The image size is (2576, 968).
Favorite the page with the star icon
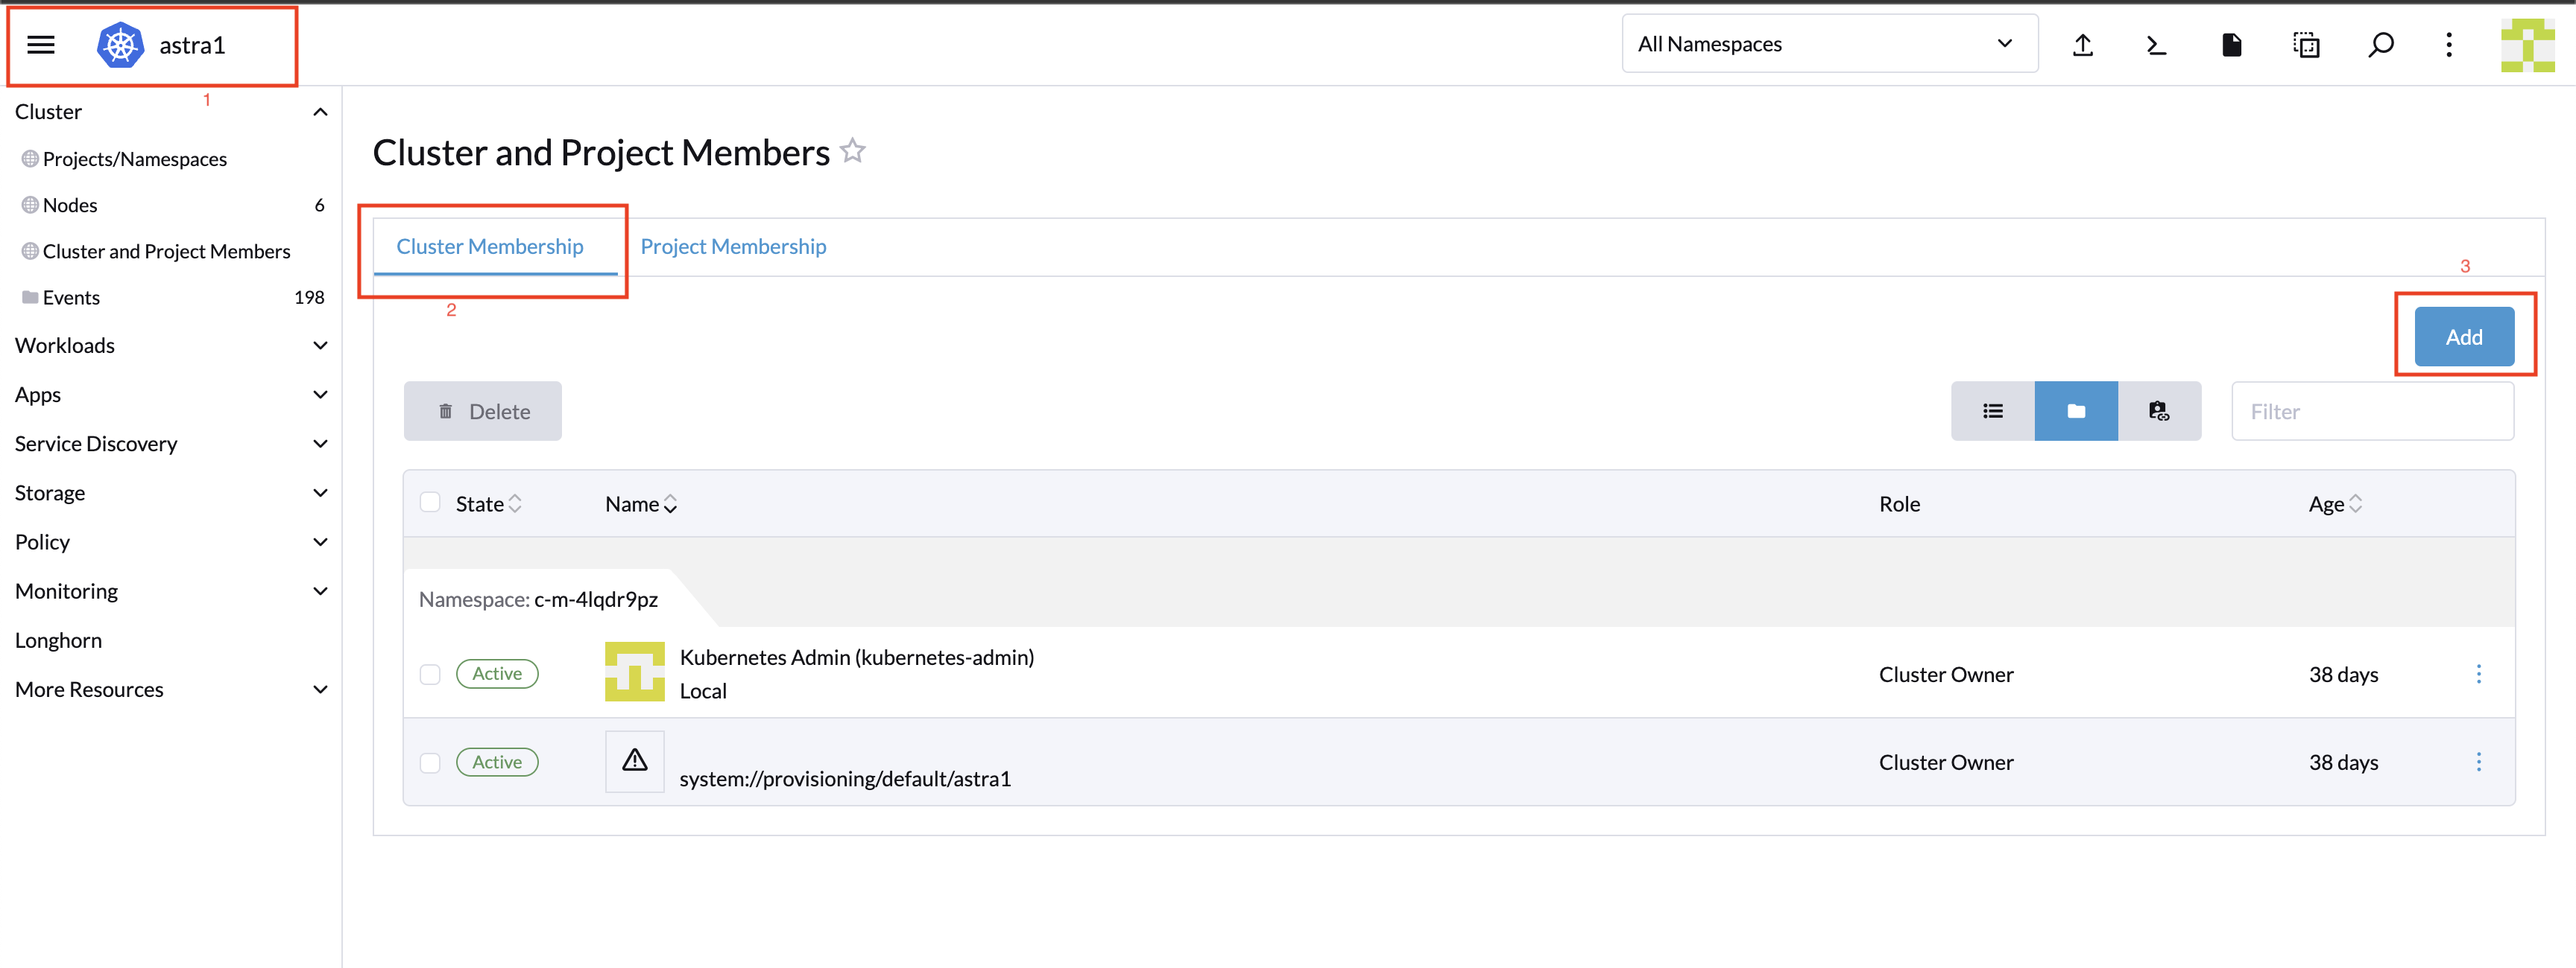[x=853, y=151]
